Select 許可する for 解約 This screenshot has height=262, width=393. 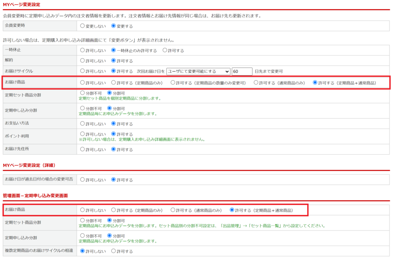[x=113, y=60]
